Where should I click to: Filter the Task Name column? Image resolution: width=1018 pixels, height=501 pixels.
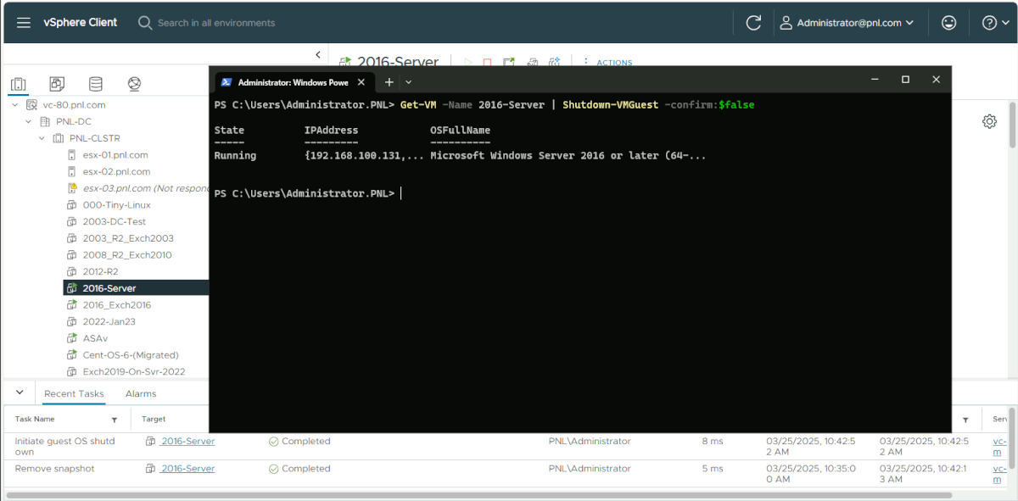click(x=115, y=420)
